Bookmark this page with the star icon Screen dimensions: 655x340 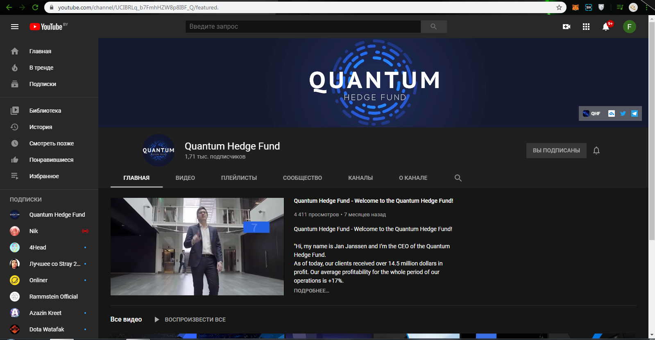[559, 7]
